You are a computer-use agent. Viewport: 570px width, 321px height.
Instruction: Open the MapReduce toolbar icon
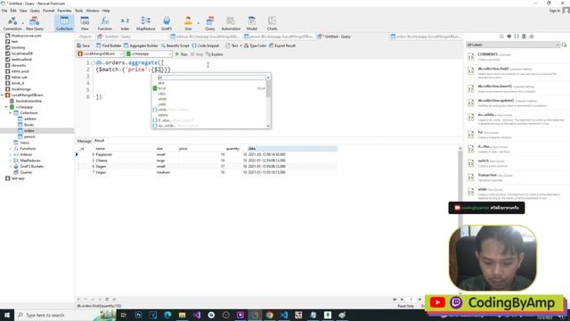click(x=146, y=23)
